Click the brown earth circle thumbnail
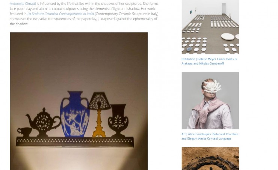278x170 pixels. tap(210, 158)
